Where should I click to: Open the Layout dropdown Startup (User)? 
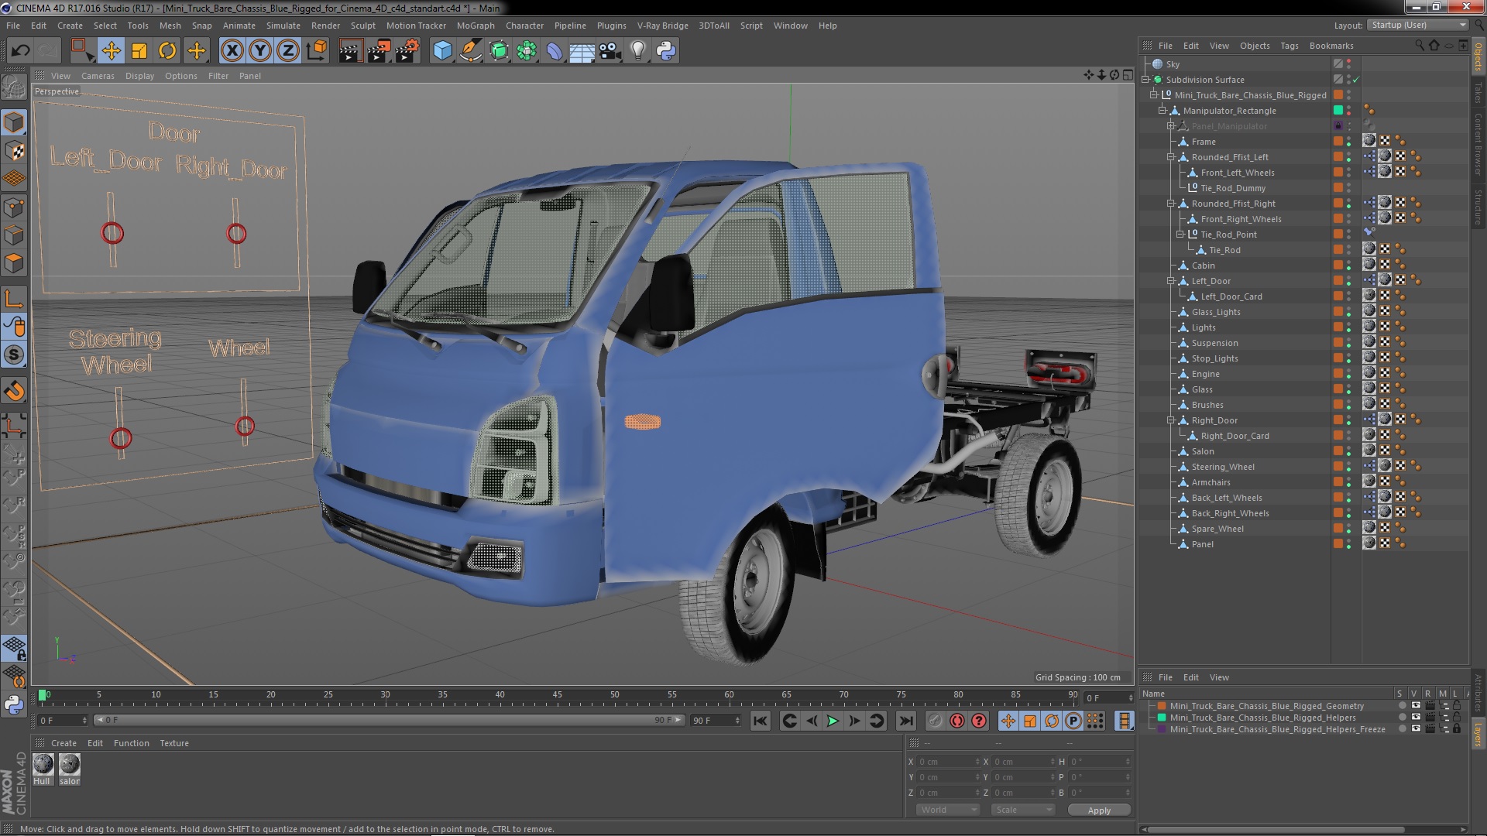pyautogui.click(x=1417, y=25)
